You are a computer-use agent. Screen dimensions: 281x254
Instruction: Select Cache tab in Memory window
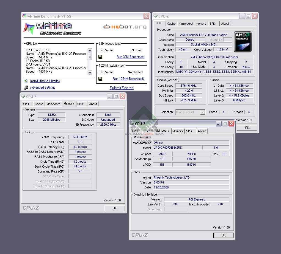coord(39,104)
